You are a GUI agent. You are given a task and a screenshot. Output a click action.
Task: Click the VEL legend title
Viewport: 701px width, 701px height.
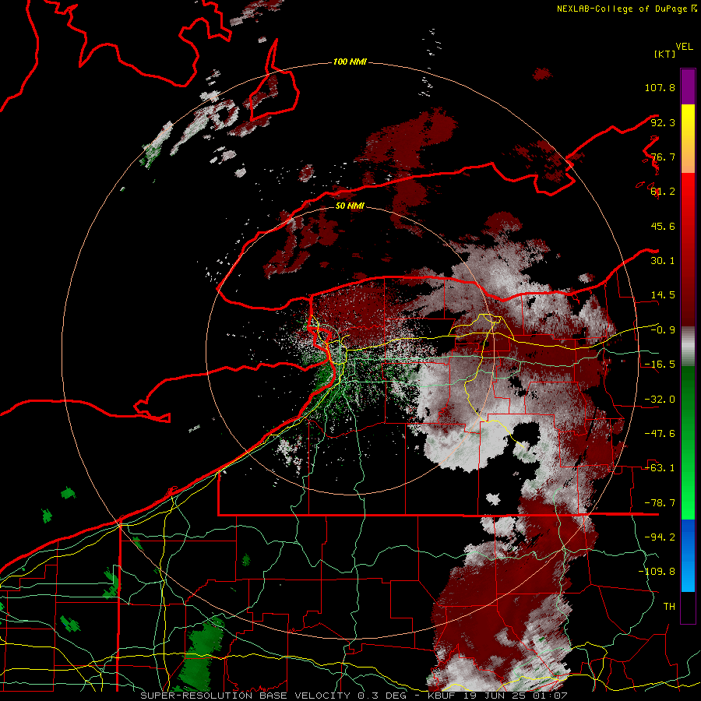click(684, 47)
